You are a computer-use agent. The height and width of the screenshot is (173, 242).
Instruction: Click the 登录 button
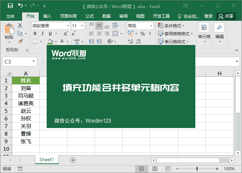click(208, 16)
